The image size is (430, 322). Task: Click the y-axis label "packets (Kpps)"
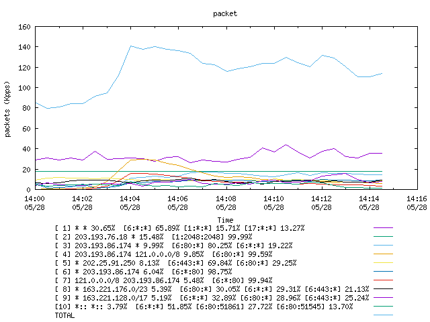point(7,109)
